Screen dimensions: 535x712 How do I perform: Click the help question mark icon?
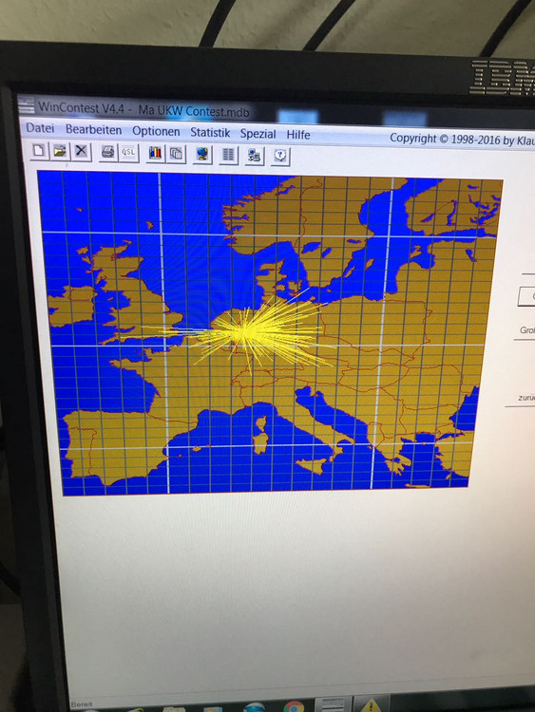(x=281, y=157)
